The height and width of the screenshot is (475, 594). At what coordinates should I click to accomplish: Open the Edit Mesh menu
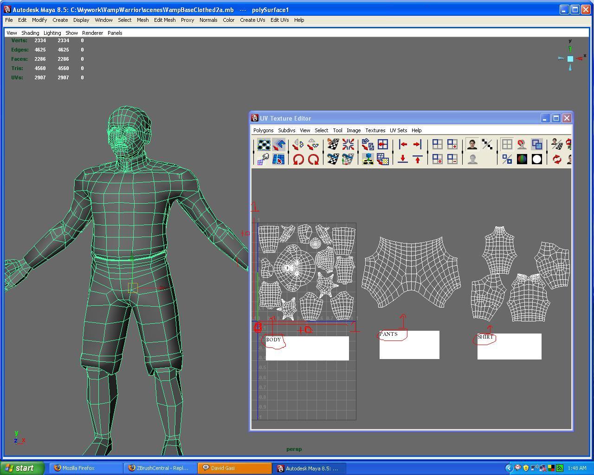coord(165,20)
